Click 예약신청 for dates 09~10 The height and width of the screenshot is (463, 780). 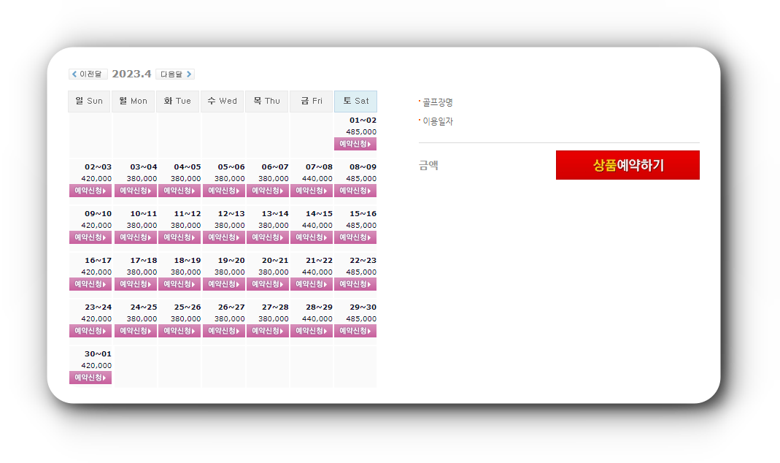coord(90,237)
